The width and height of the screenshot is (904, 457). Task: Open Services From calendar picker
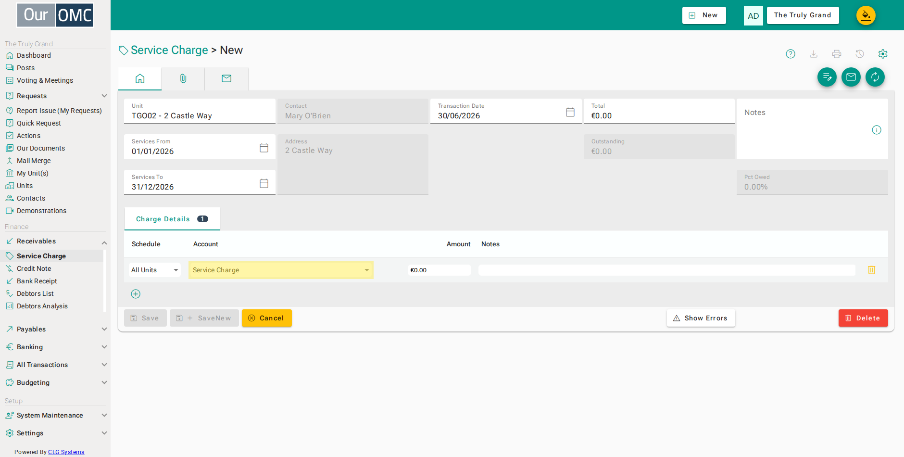coord(264,148)
